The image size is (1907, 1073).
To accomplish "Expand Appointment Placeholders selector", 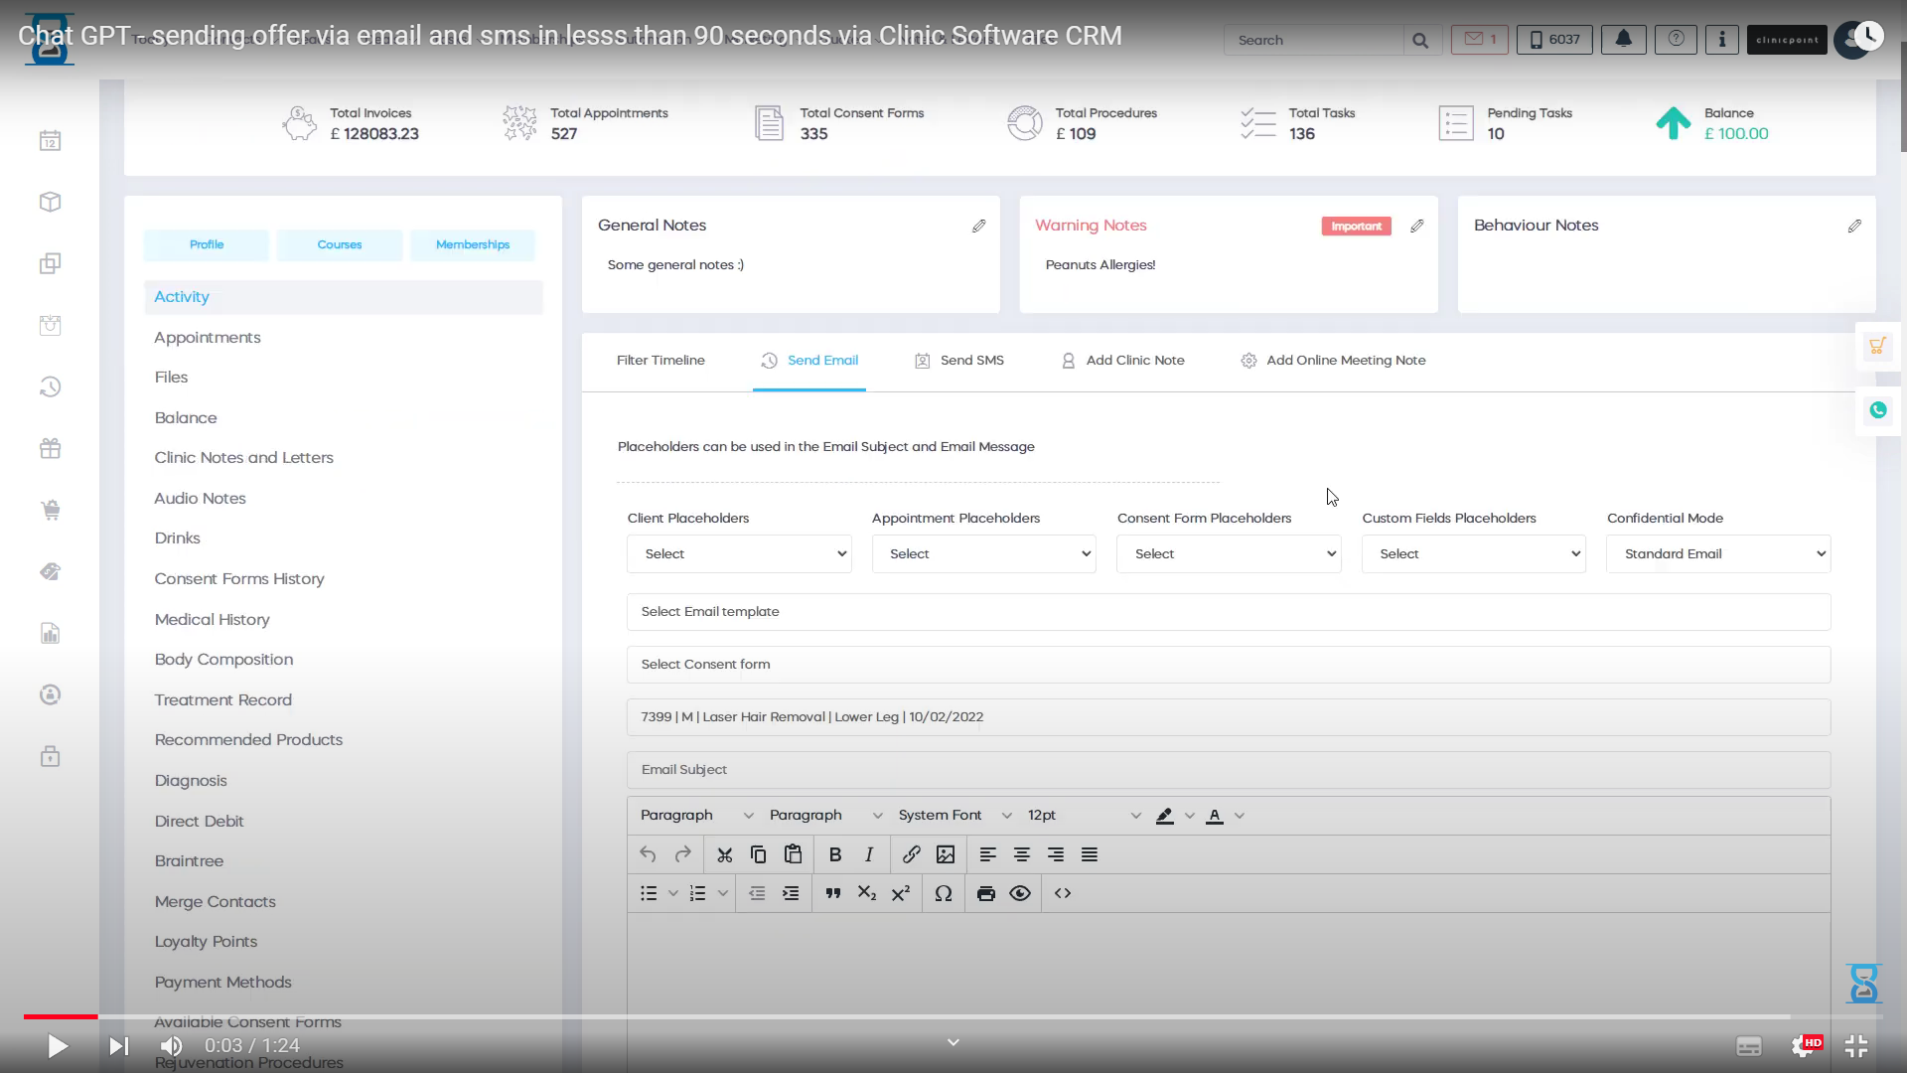I will click(983, 552).
